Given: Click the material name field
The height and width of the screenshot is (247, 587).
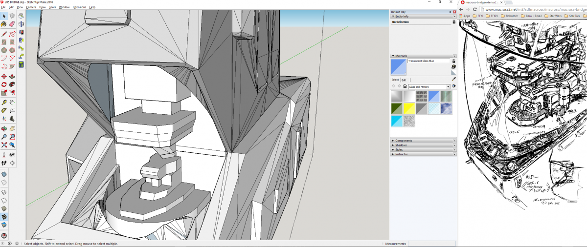Looking at the screenshot, I should tap(428, 61).
